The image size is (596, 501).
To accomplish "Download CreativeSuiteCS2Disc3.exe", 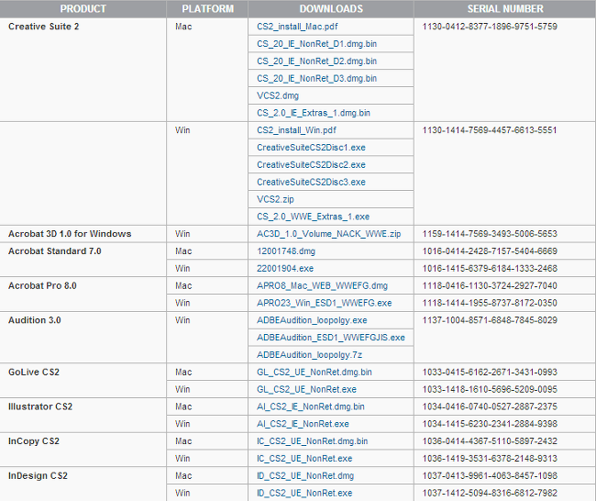I will [x=311, y=182].
